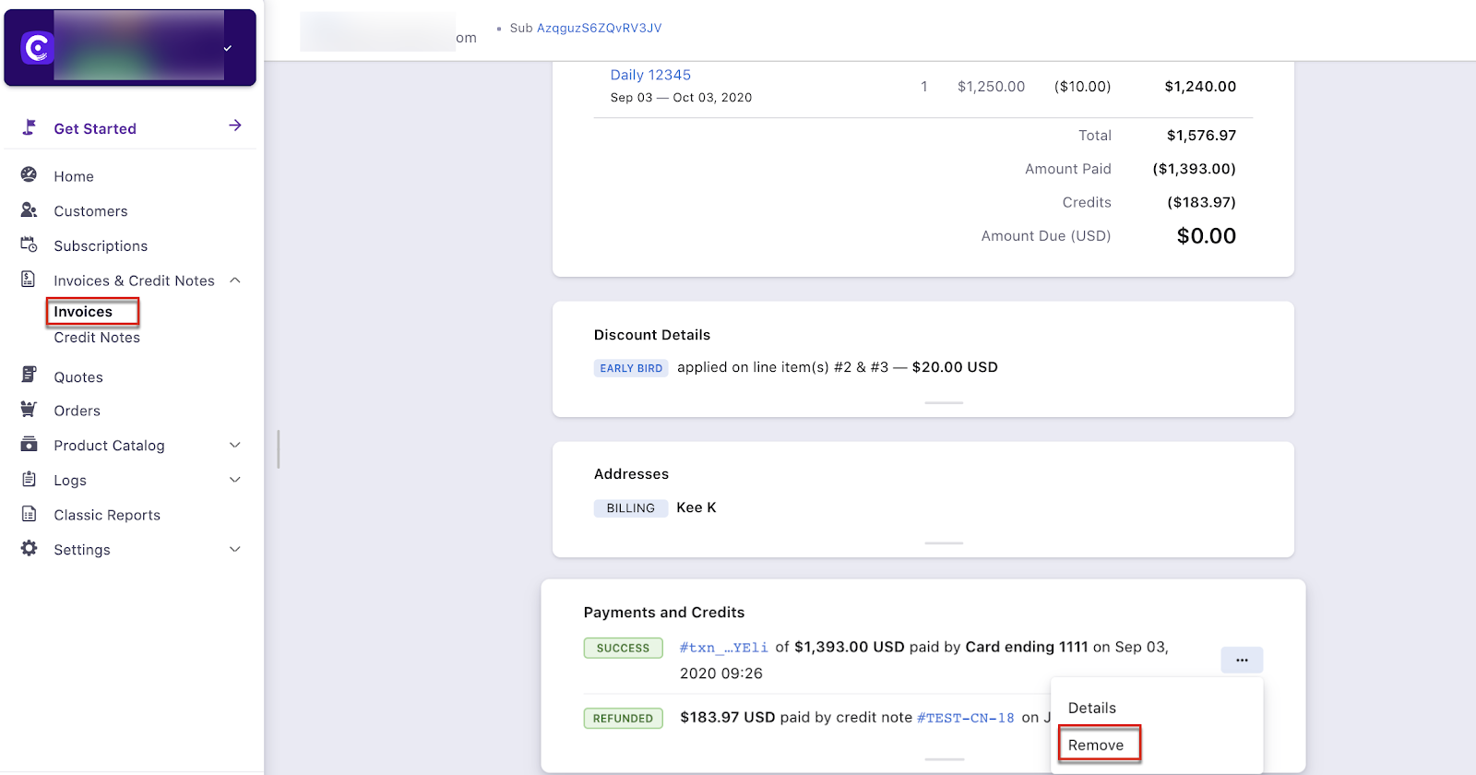Click the Invoices & Credit Notes icon
The height and width of the screenshot is (775, 1476).
[x=29, y=279]
